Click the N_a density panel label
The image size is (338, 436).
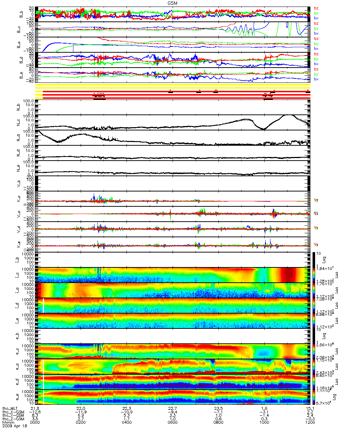click(x=19, y=138)
